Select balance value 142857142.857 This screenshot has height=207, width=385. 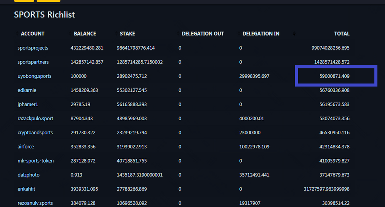tap(87, 62)
